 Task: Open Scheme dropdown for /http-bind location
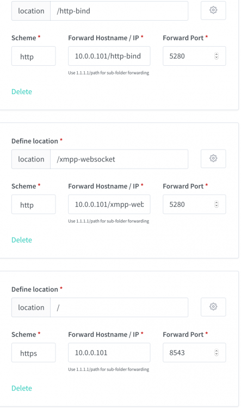(33, 56)
